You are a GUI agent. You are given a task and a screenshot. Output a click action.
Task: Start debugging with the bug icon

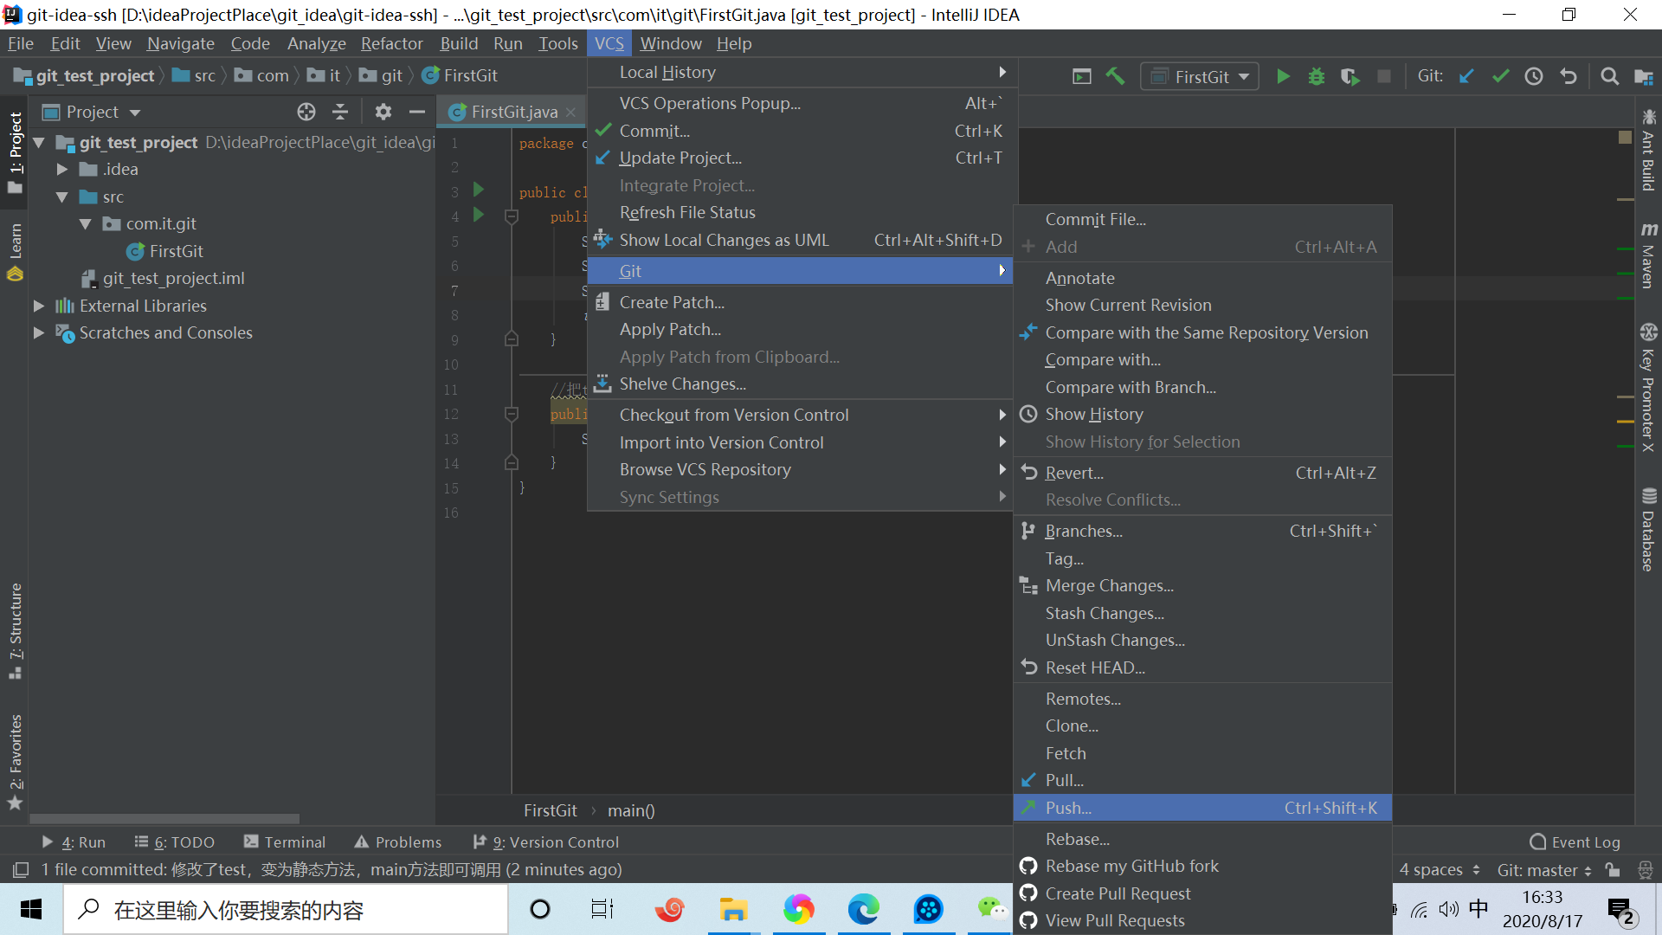click(1317, 76)
